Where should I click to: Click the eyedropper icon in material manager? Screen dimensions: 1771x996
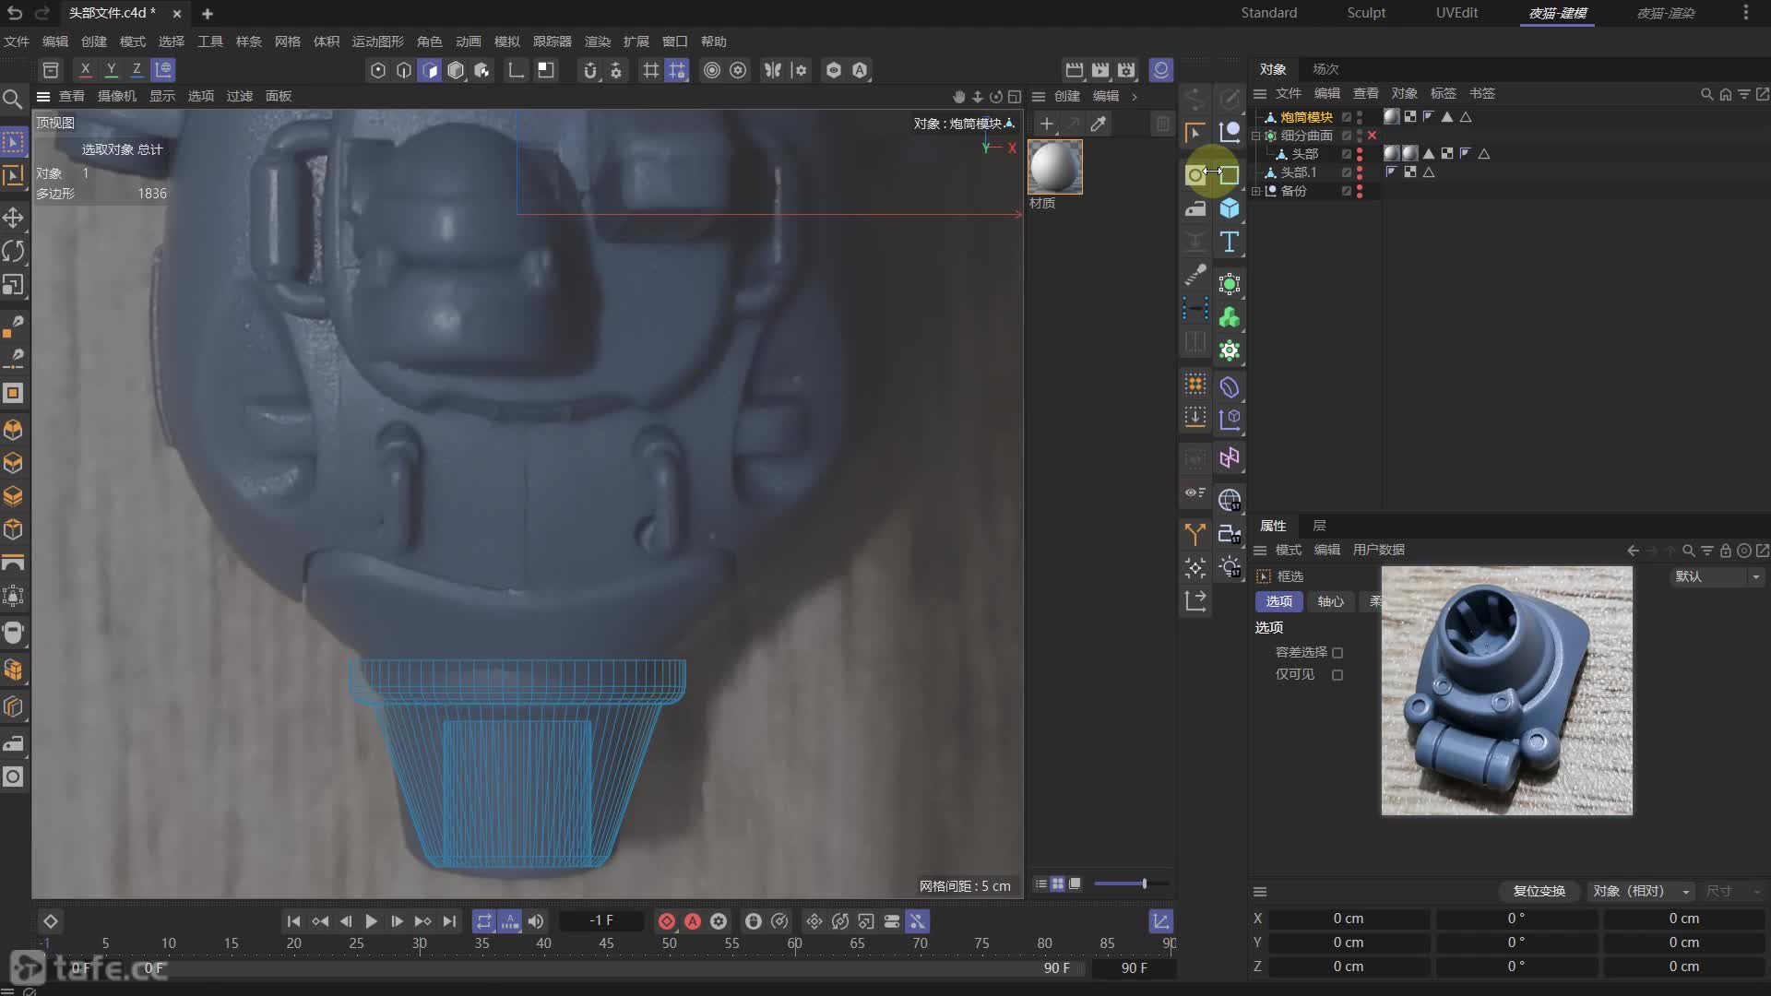click(x=1099, y=124)
